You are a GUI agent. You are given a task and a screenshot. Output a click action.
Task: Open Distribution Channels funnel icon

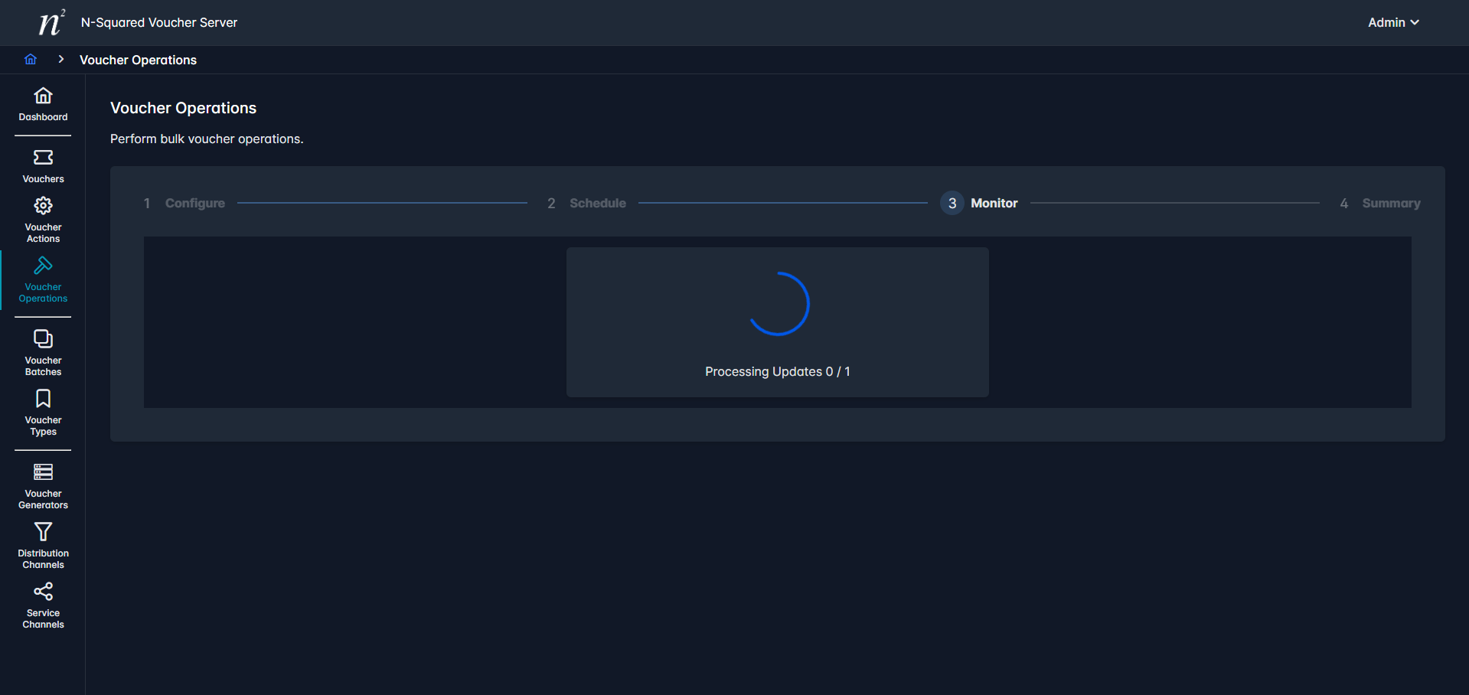pos(43,532)
